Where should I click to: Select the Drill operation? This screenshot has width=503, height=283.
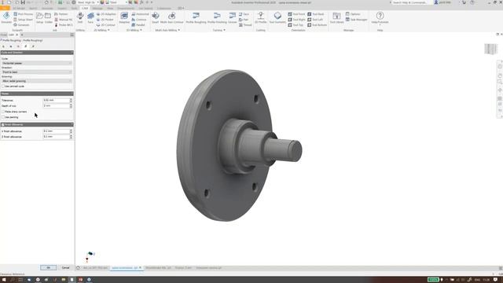point(80,17)
